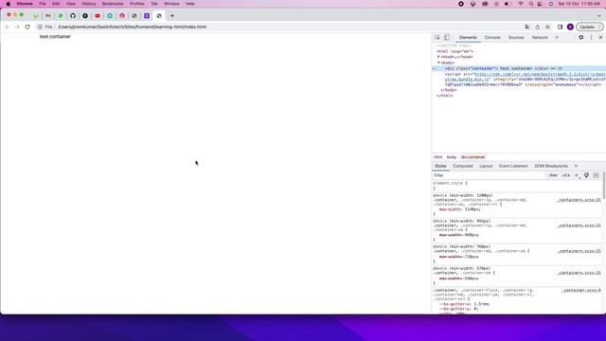Click the element.style rule block
This screenshot has height=341, width=606.
[516, 186]
